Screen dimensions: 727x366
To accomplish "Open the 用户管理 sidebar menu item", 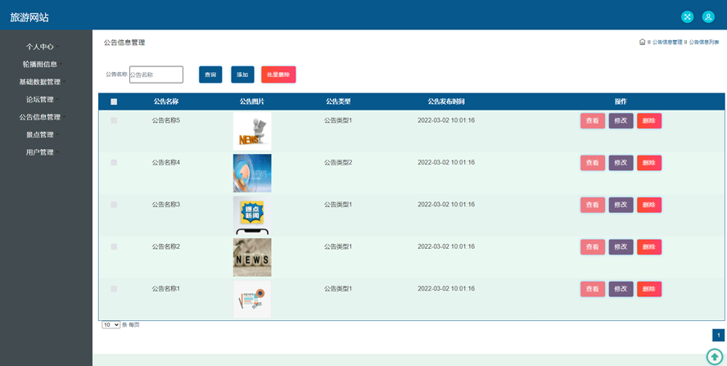I will [x=40, y=152].
